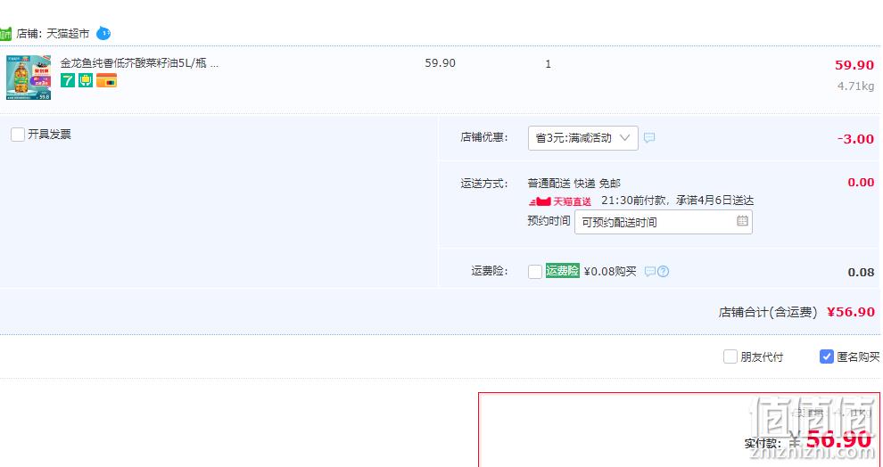Enable the 运费险 shipping insurance checkbox
883x467 pixels.
pyautogui.click(x=535, y=272)
